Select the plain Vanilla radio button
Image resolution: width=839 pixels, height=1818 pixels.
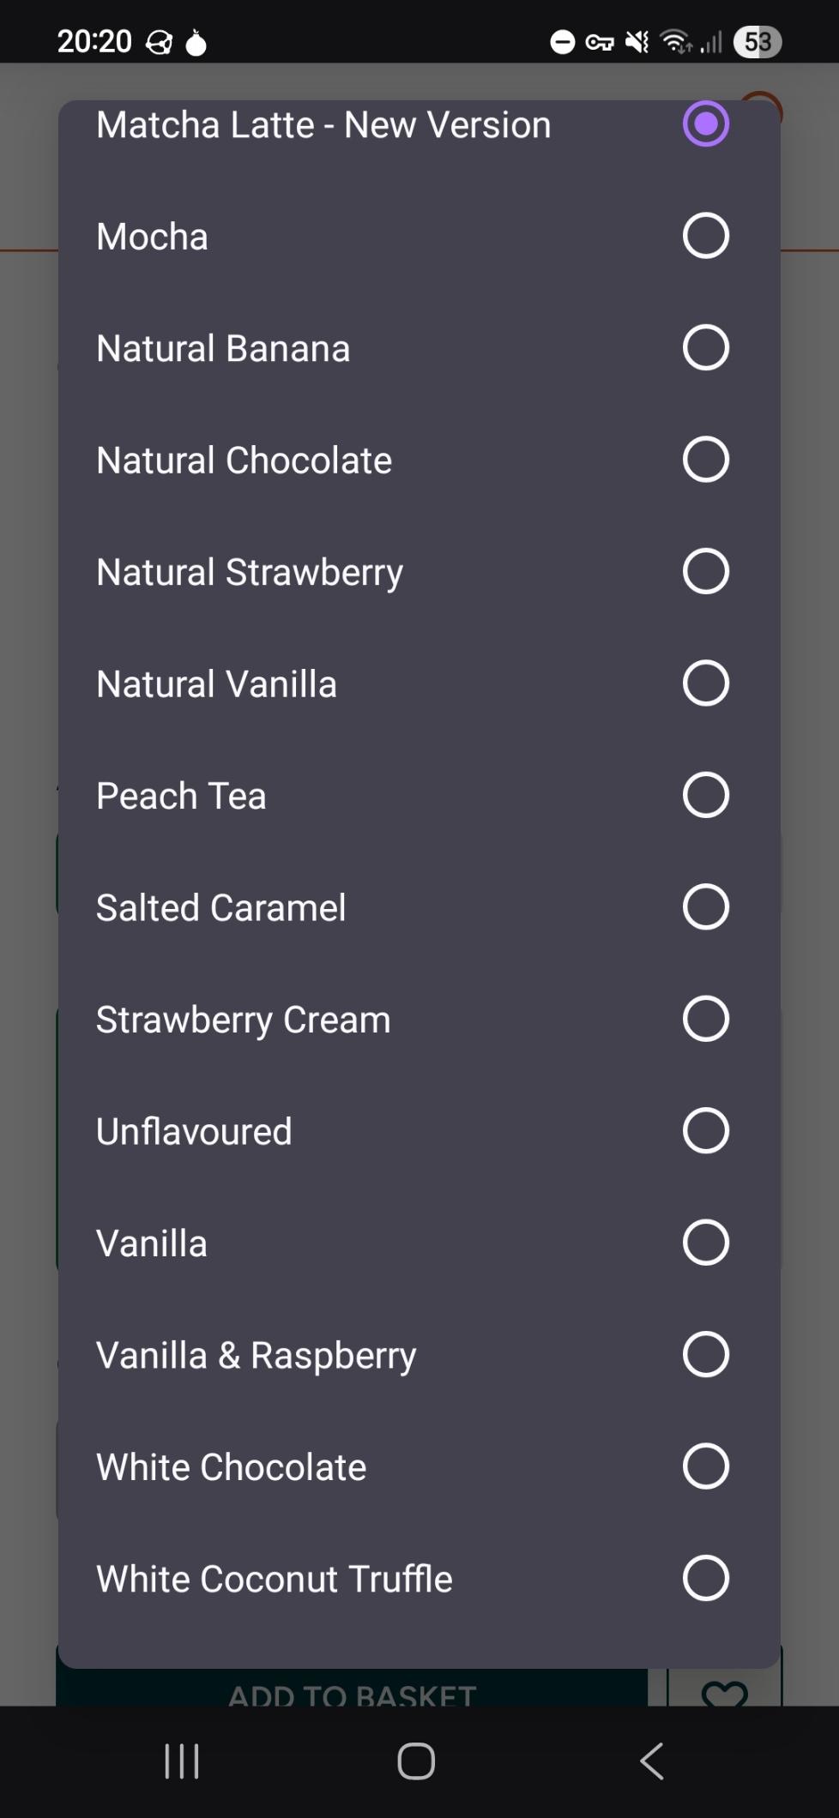tap(705, 1243)
